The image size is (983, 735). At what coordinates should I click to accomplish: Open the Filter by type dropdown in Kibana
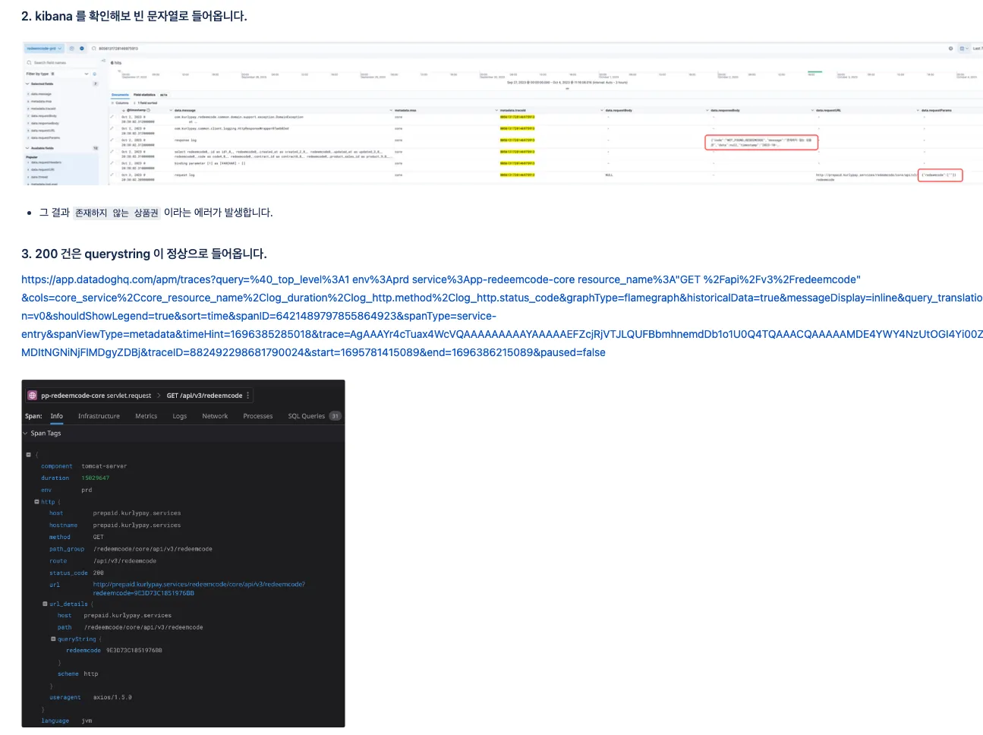pos(57,74)
